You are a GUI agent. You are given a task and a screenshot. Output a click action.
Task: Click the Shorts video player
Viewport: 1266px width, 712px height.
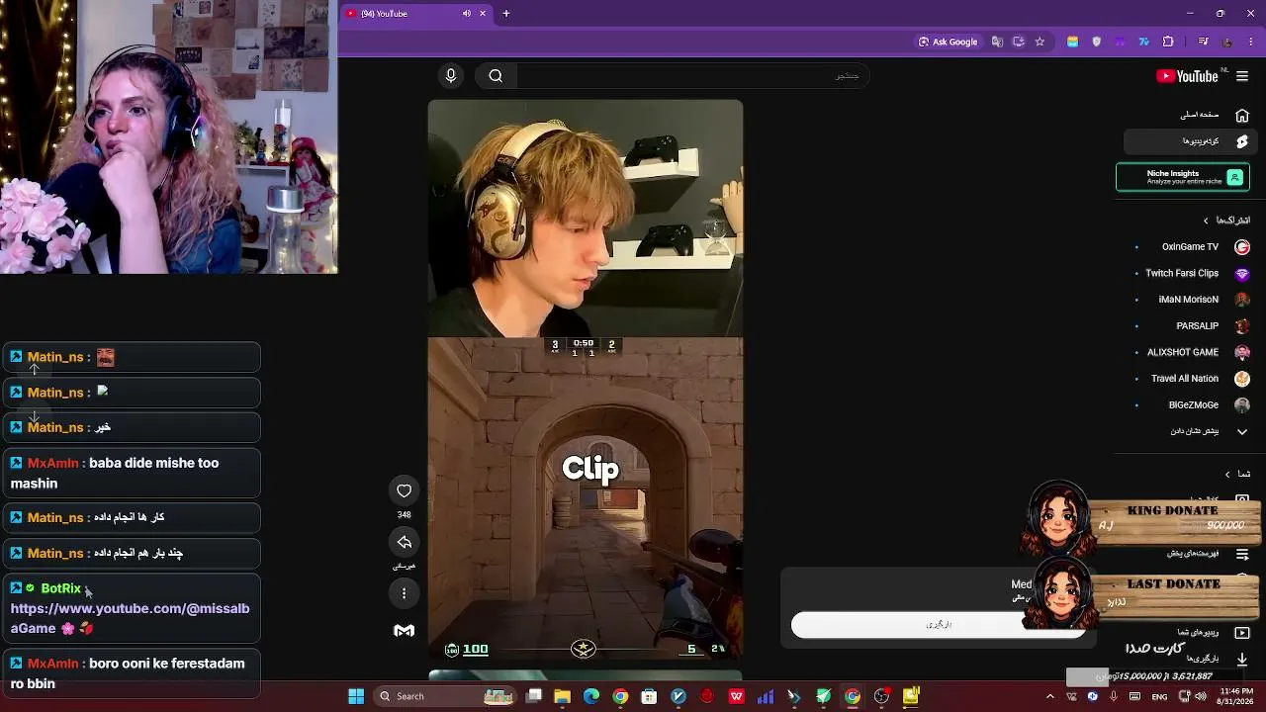(x=586, y=380)
